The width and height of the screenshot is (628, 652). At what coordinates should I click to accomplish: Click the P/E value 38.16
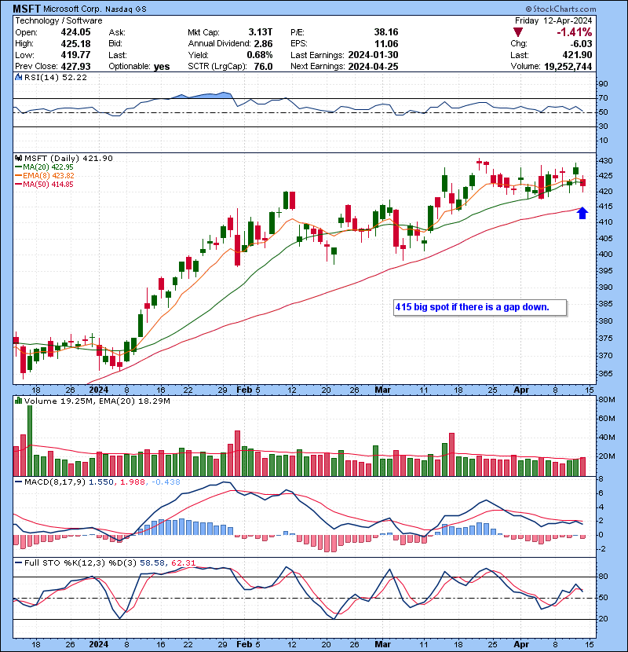point(386,32)
